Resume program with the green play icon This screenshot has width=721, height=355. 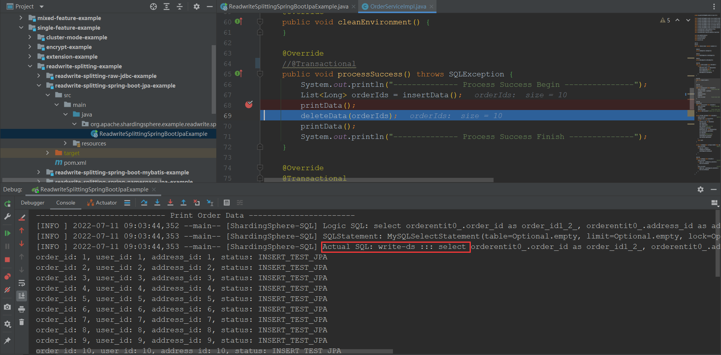tap(7, 232)
